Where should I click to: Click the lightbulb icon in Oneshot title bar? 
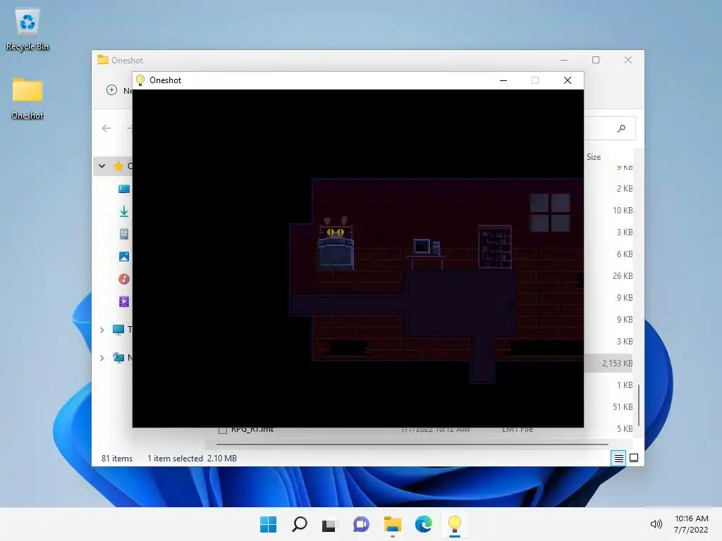(x=140, y=80)
